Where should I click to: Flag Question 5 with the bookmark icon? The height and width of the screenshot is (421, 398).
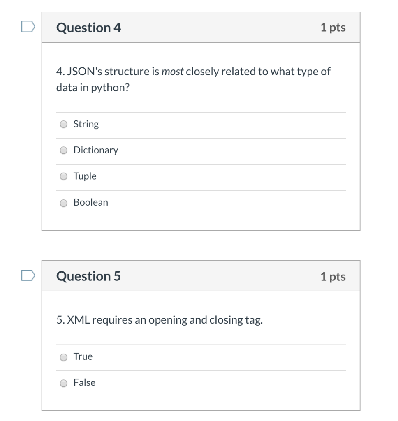click(x=28, y=275)
